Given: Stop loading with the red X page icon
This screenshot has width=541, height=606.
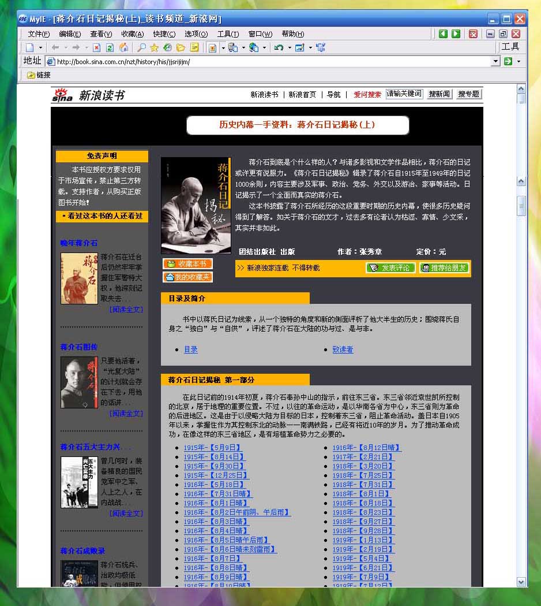Looking at the screenshot, I should point(96,47).
